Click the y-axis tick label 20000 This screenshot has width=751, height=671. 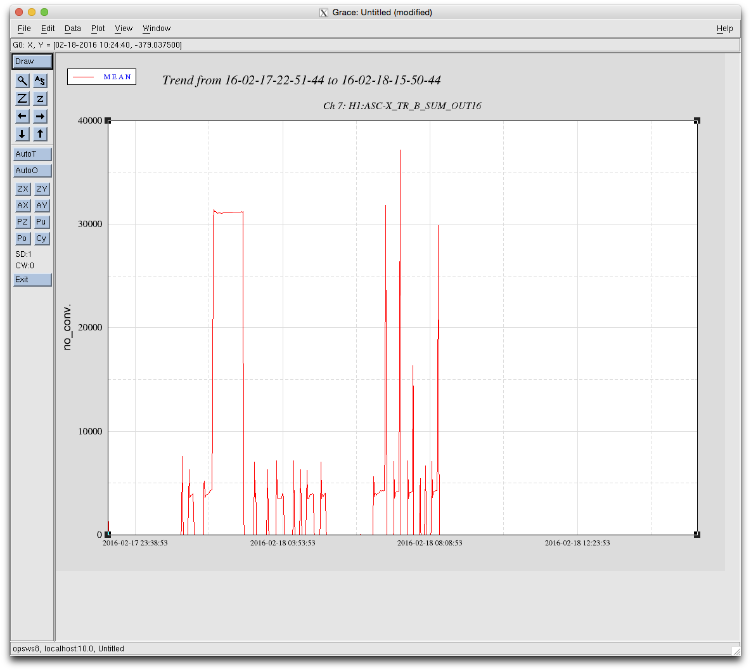coord(90,327)
